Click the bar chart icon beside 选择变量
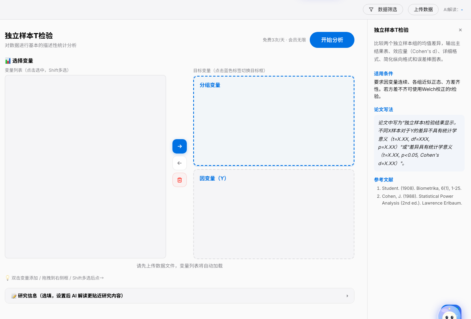The height and width of the screenshot is (319, 471). click(8, 61)
